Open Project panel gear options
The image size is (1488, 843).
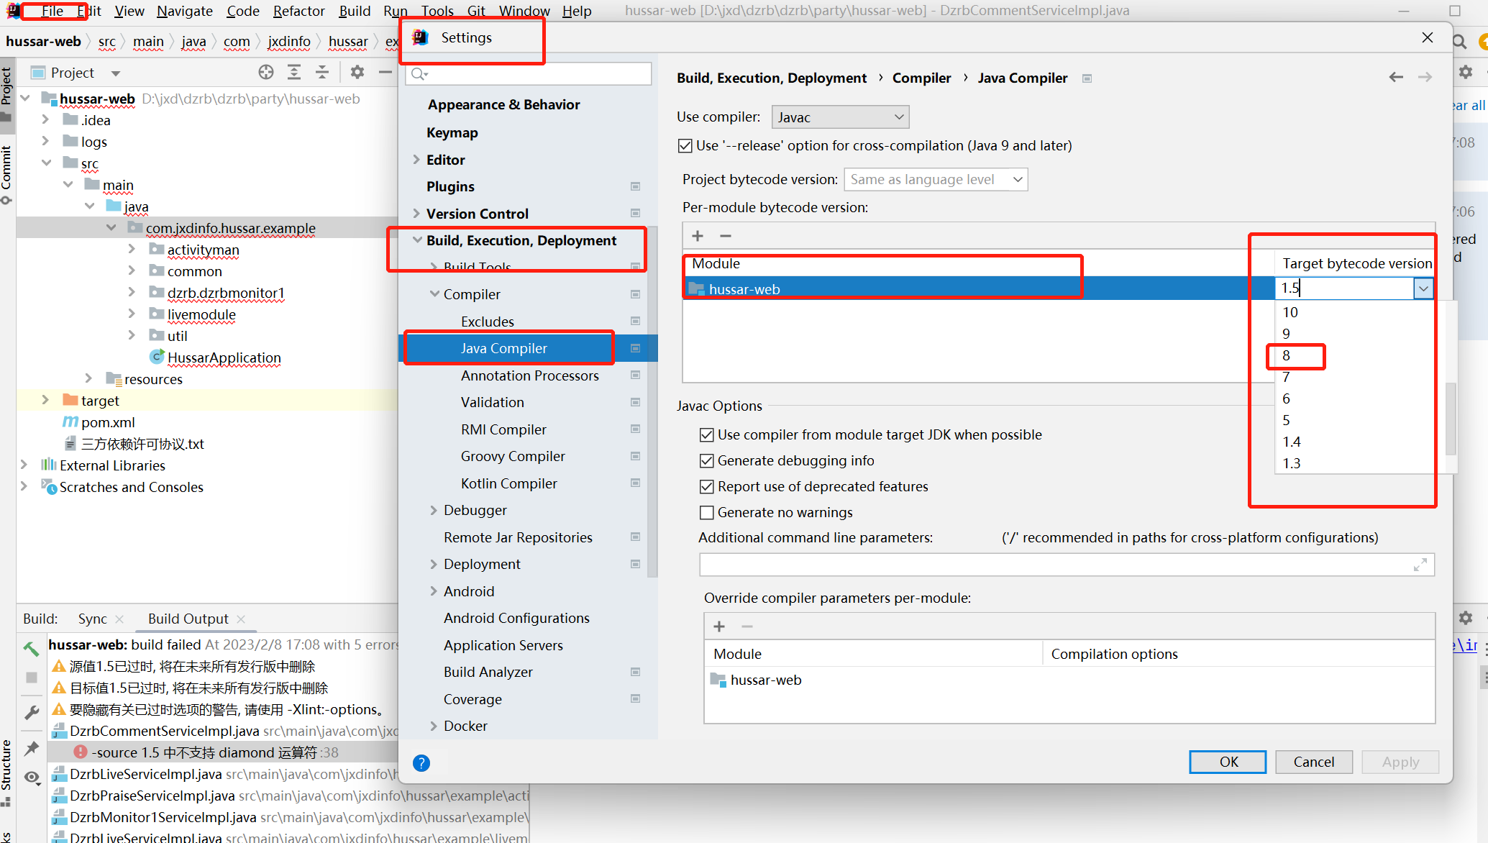pyautogui.click(x=357, y=72)
